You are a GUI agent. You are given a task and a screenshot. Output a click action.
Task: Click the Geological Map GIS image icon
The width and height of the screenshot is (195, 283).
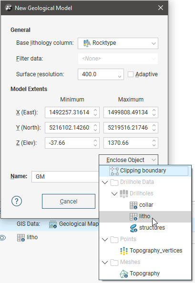[53, 224]
